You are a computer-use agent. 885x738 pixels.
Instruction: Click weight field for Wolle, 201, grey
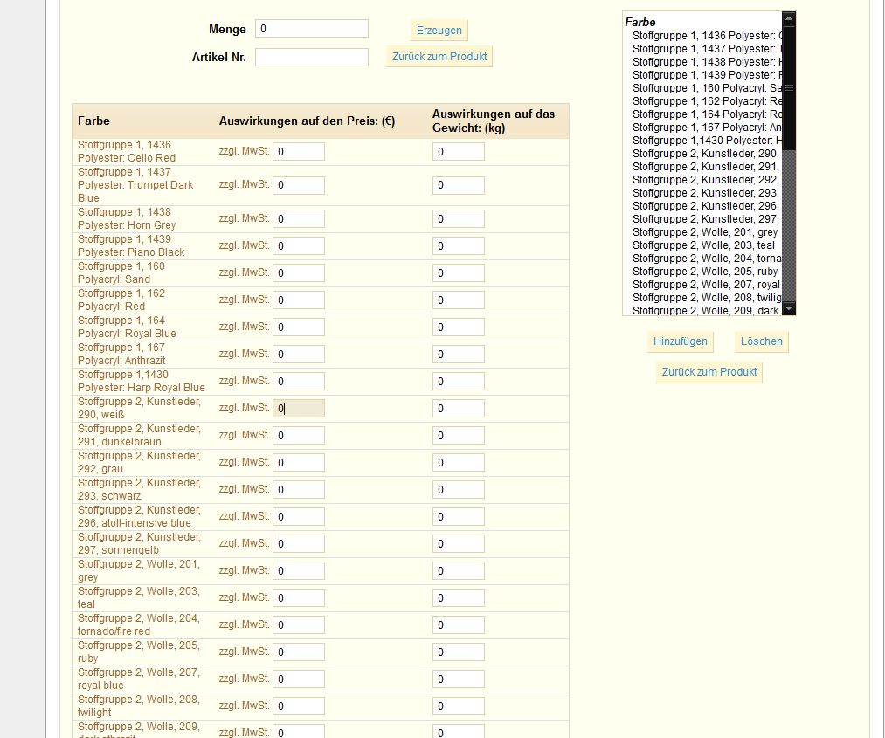(459, 571)
